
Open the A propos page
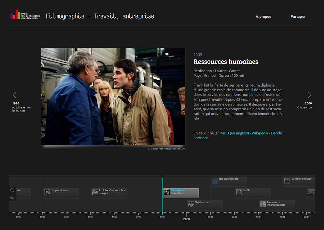pos(263,17)
